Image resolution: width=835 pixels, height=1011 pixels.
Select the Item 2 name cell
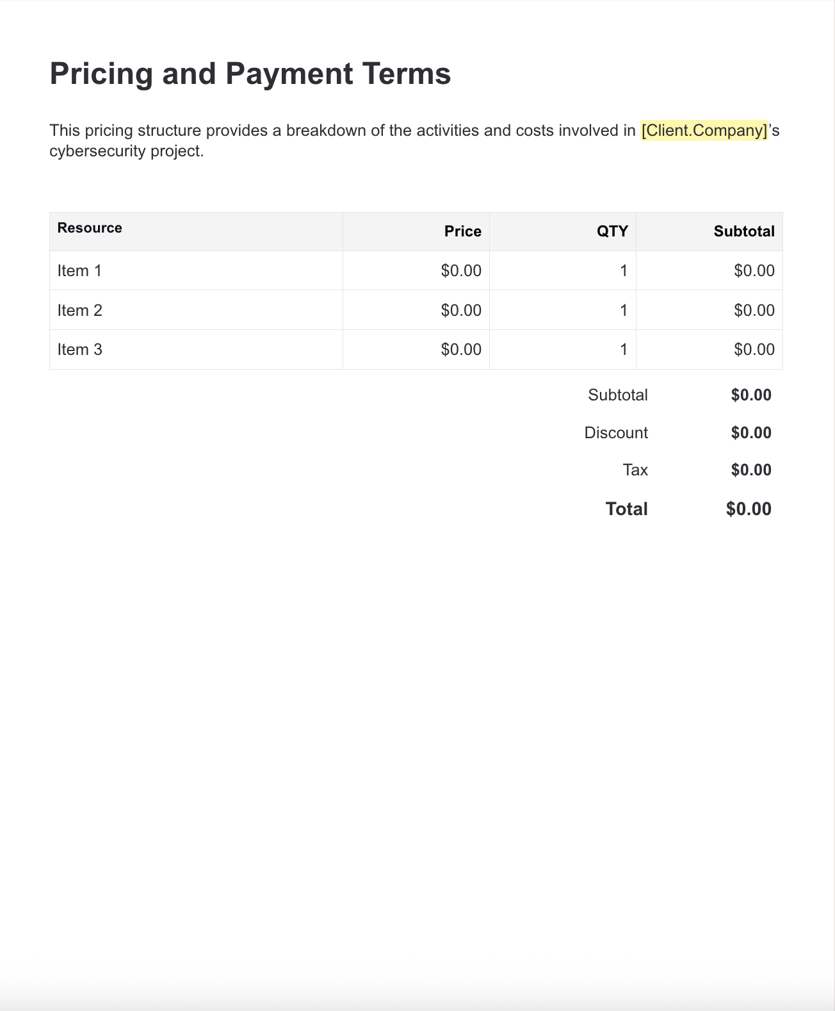click(x=80, y=310)
